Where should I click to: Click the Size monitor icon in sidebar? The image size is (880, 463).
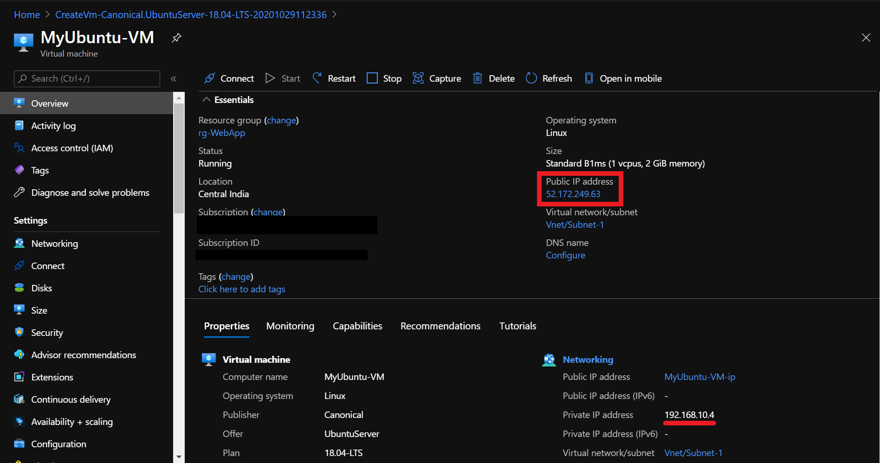[x=19, y=310]
